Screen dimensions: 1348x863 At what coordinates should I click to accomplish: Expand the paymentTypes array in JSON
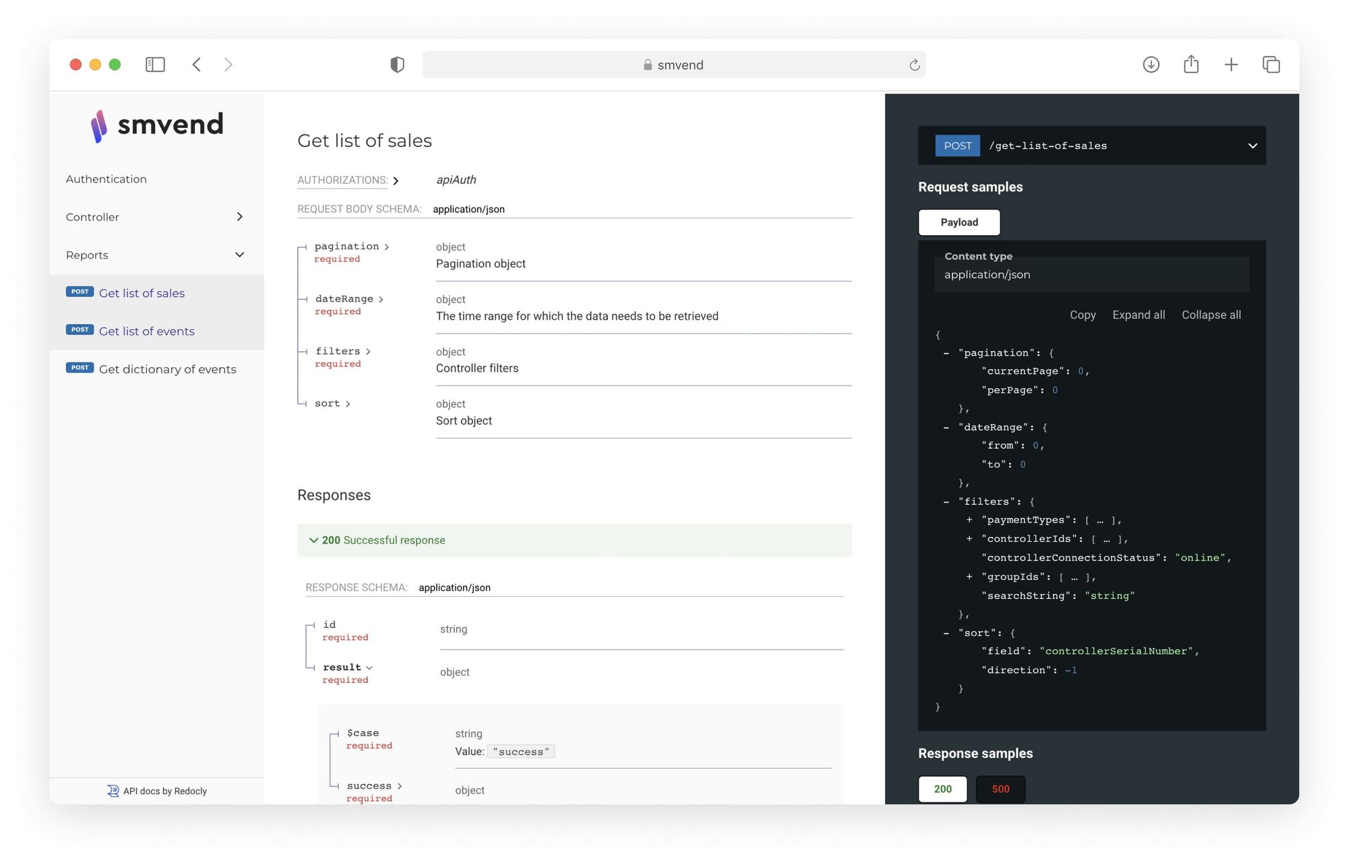(x=969, y=520)
